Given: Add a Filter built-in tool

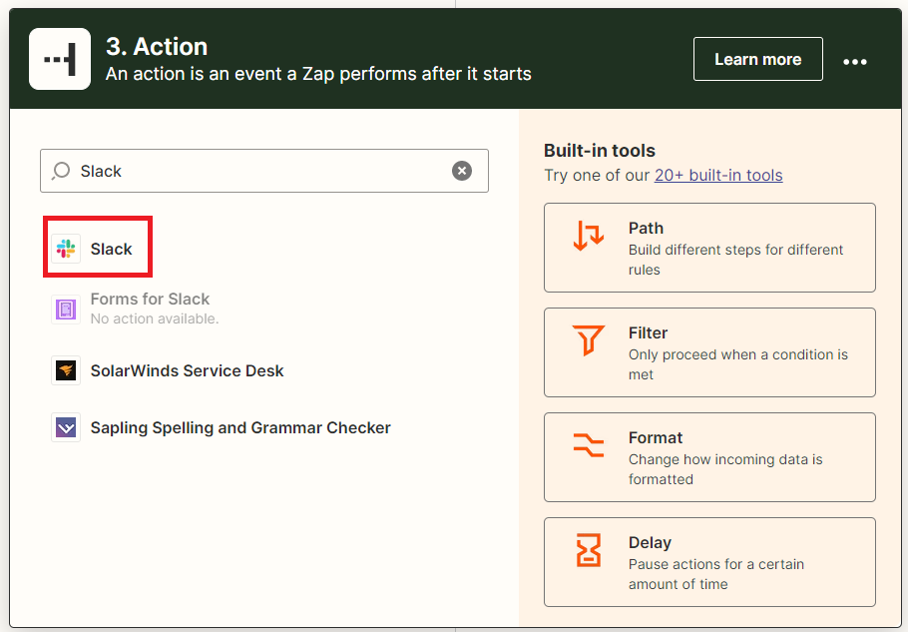Looking at the screenshot, I should pos(709,352).
